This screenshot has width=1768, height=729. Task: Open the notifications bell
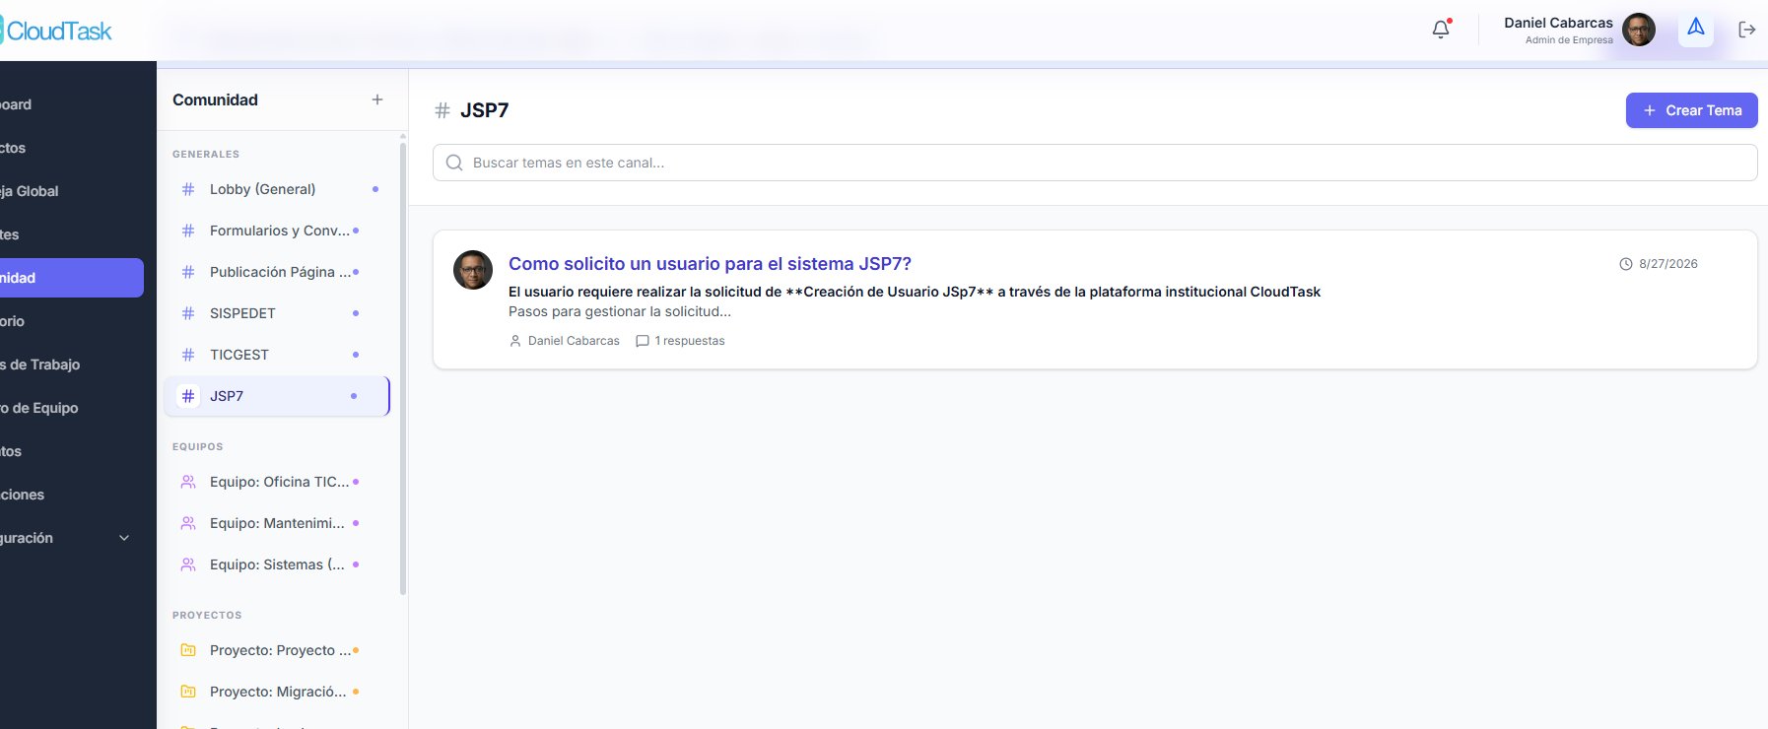coord(1441,29)
